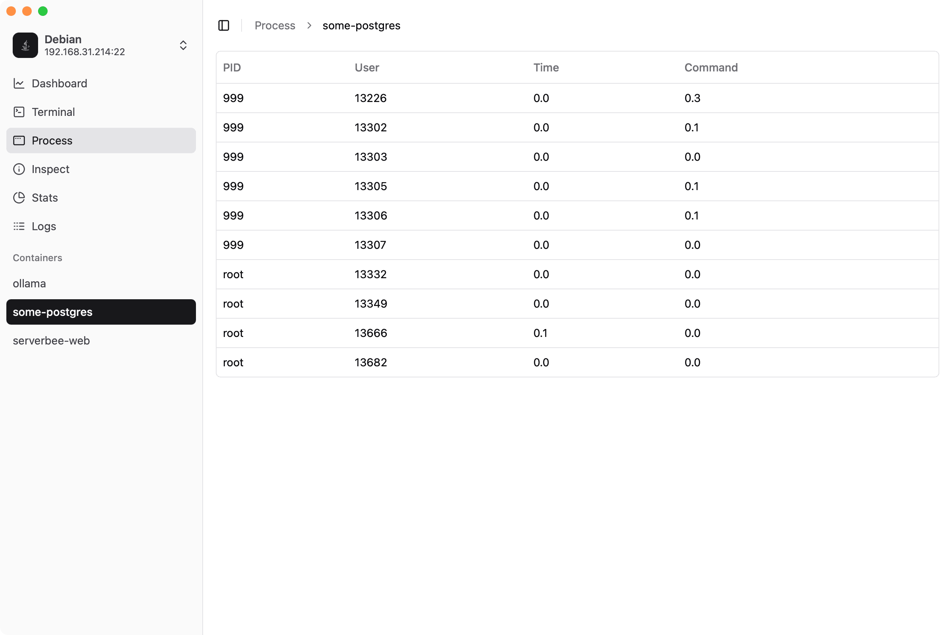Click some-postgres breadcrumb text
The width and height of the screenshot is (952, 635).
361,25
